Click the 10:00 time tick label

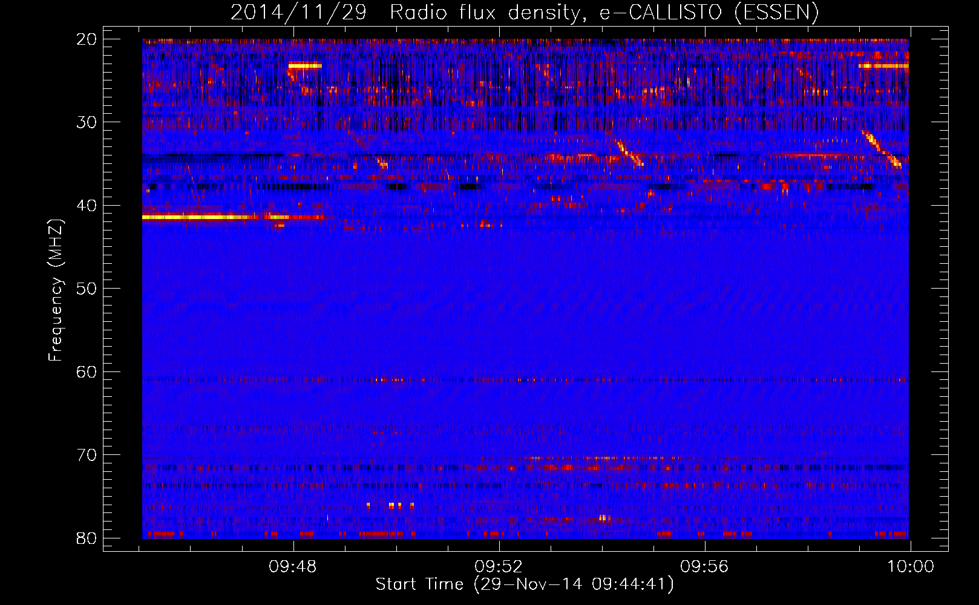tap(911, 566)
